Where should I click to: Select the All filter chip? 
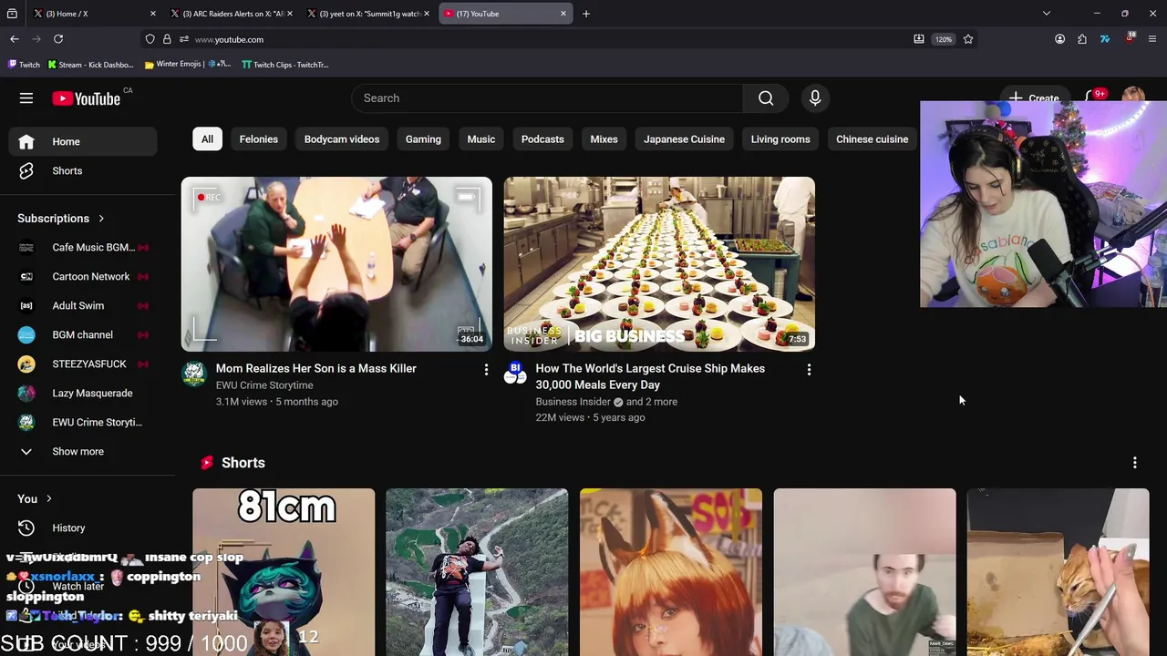[x=207, y=139]
